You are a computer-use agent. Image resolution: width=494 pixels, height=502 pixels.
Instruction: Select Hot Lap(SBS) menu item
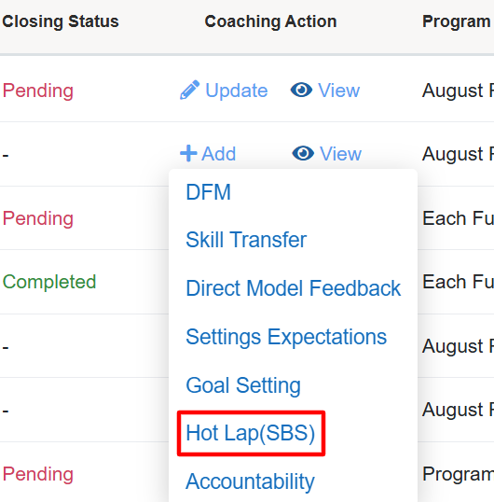coord(251,433)
